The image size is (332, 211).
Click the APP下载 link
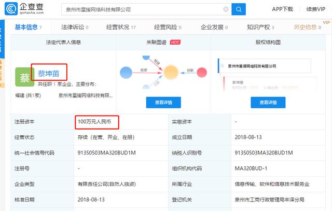pos(282,9)
